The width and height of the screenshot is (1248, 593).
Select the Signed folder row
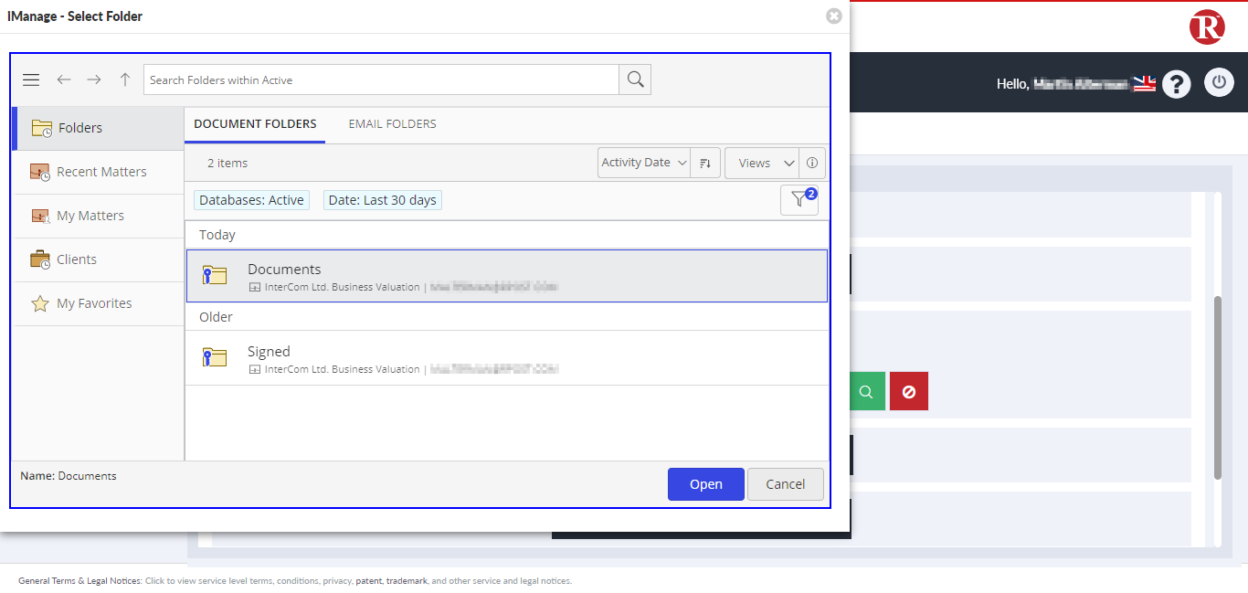click(506, 358)
